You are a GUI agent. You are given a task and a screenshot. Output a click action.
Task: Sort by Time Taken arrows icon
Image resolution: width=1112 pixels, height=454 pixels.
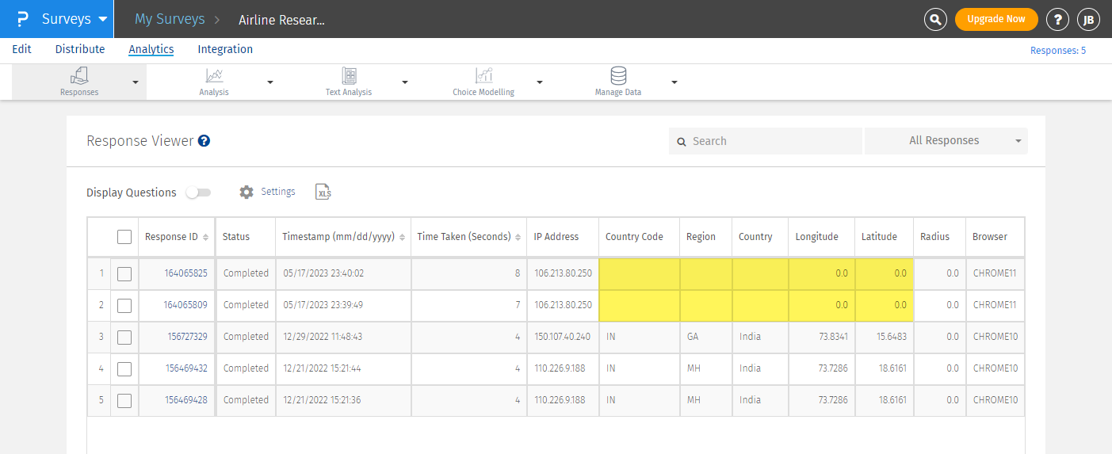click(x=518, y=237)
